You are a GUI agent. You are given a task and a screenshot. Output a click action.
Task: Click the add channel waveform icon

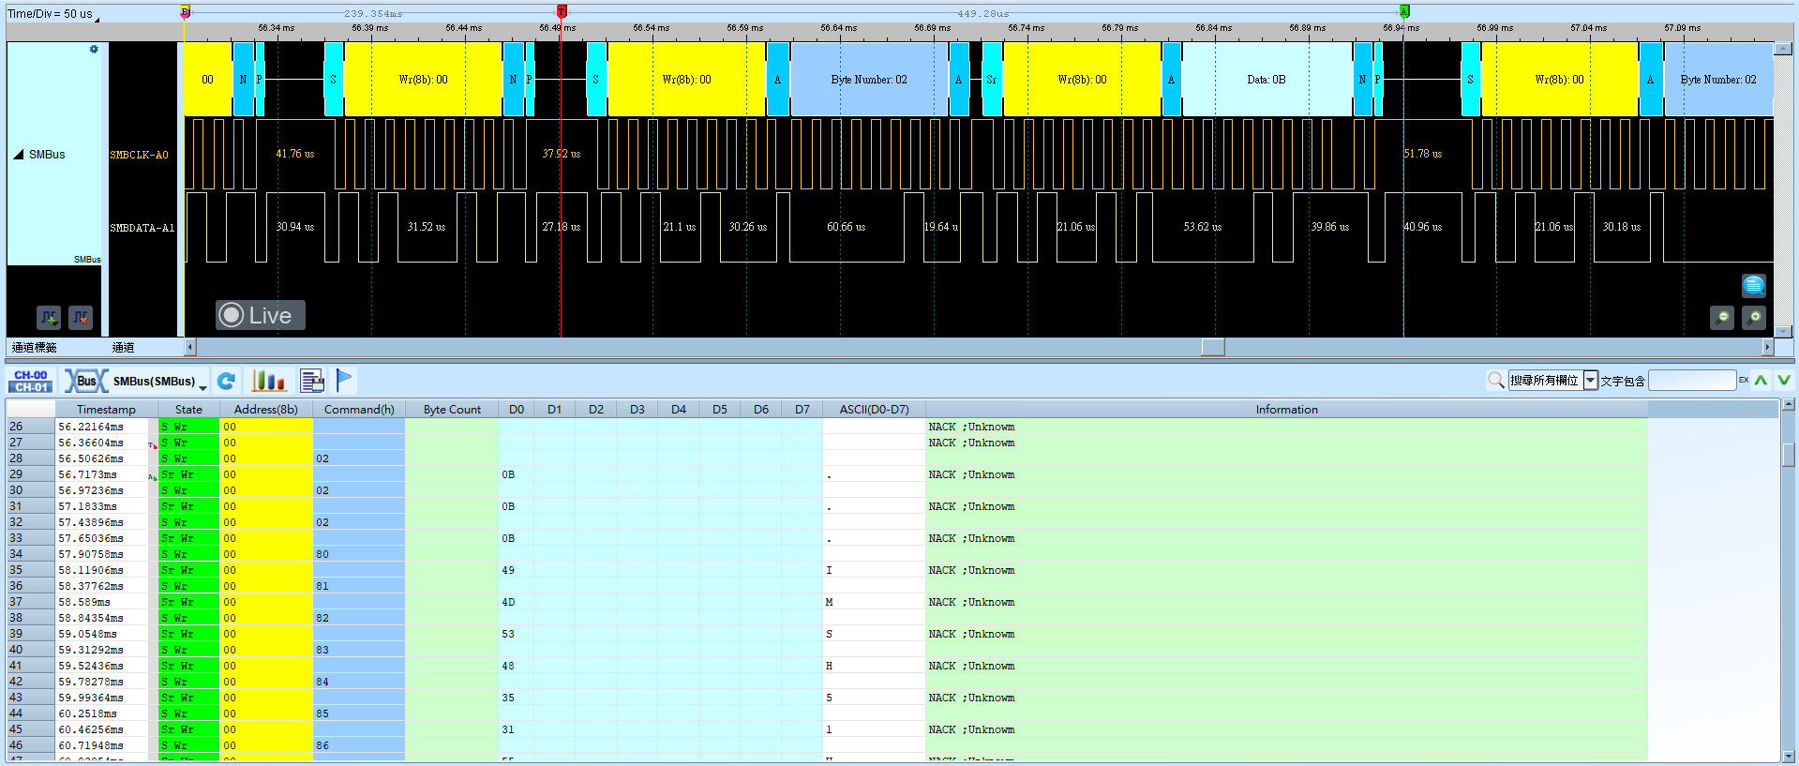[50, 318]
